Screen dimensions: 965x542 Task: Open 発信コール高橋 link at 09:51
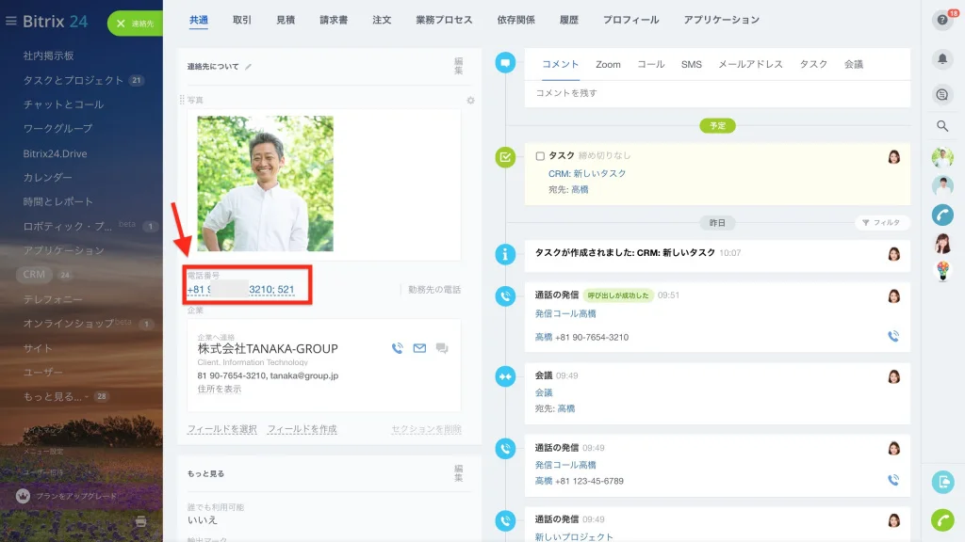[x=565, y=313]
